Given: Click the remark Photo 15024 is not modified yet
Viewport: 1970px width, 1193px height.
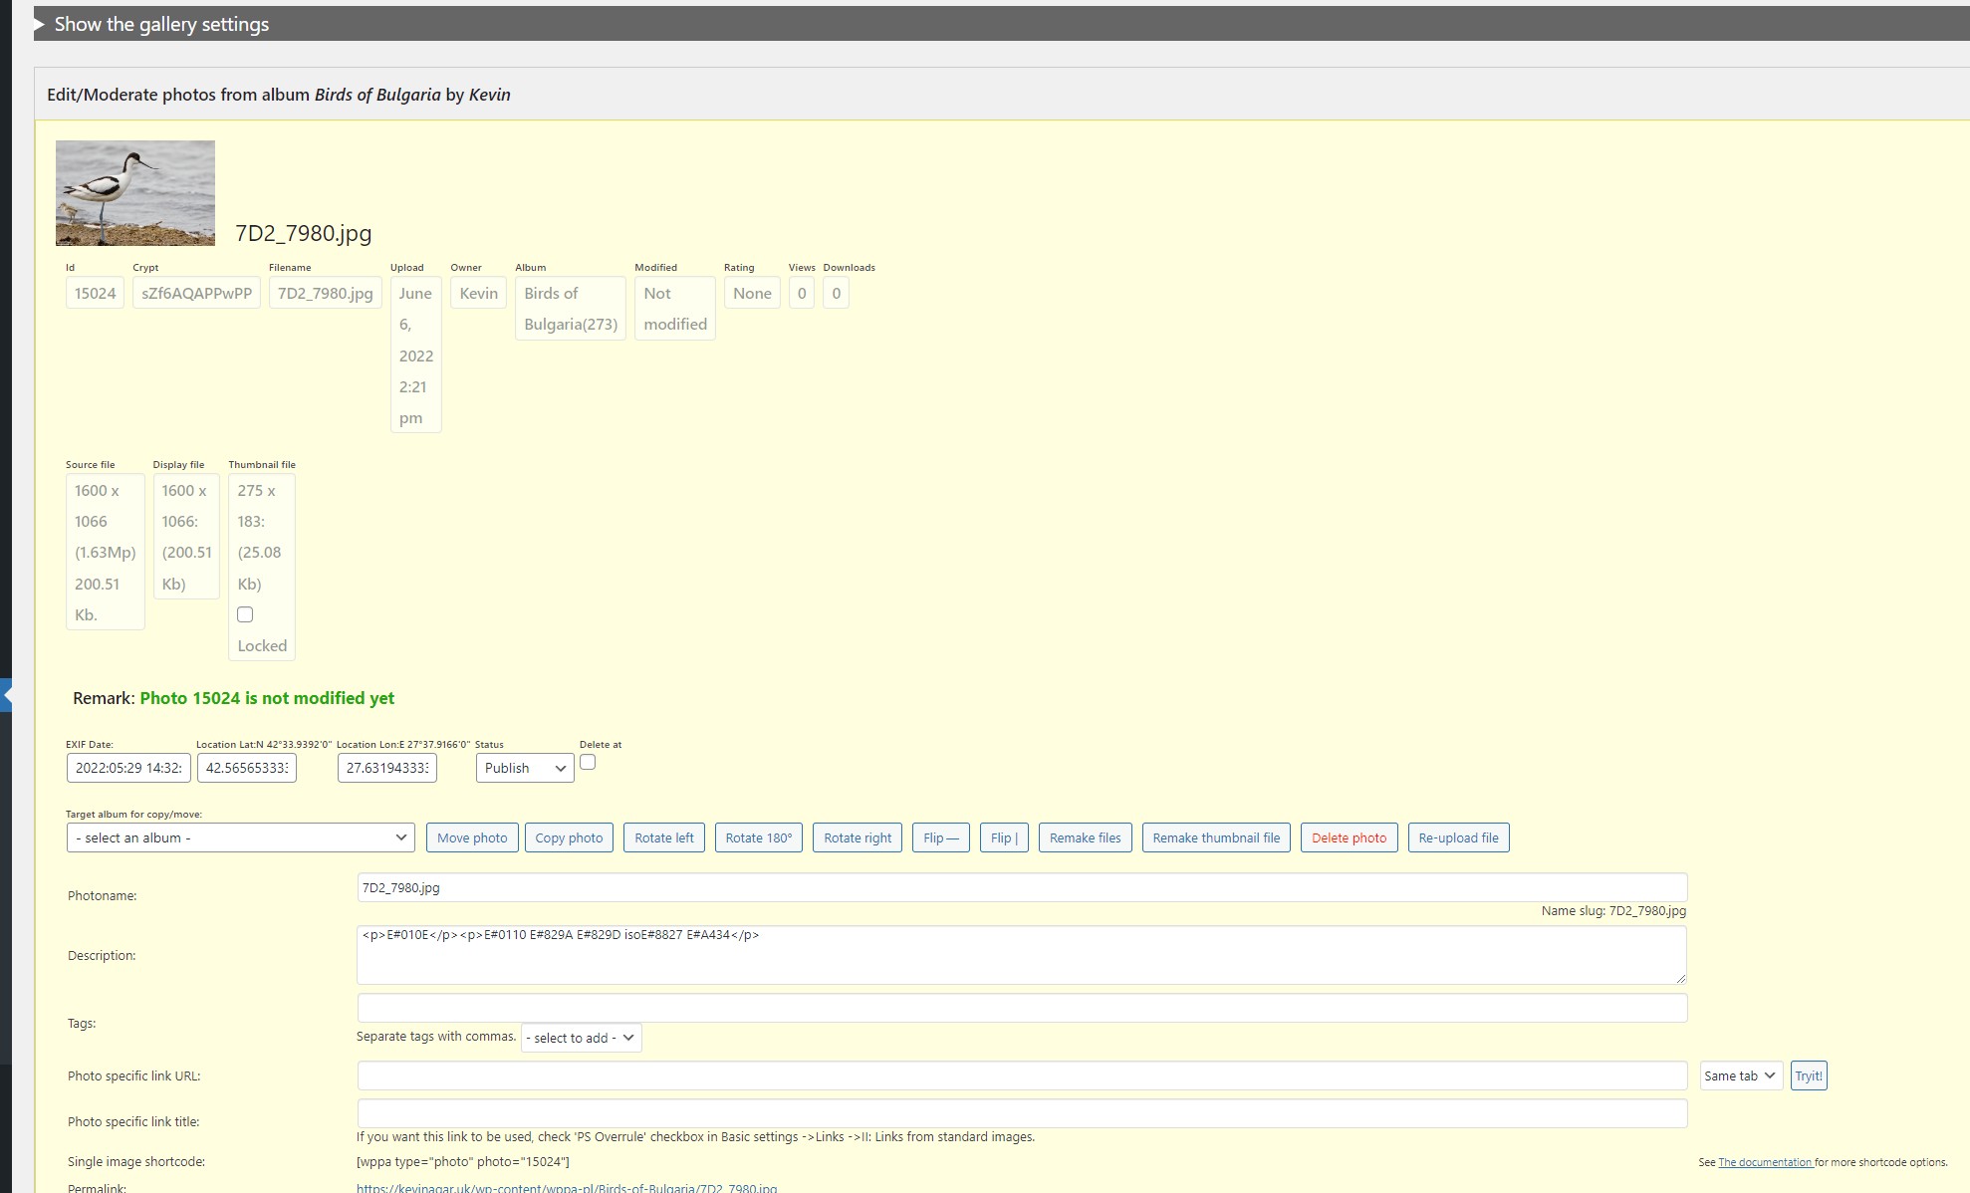Looking at the screenshot, I should coord(267,698).
